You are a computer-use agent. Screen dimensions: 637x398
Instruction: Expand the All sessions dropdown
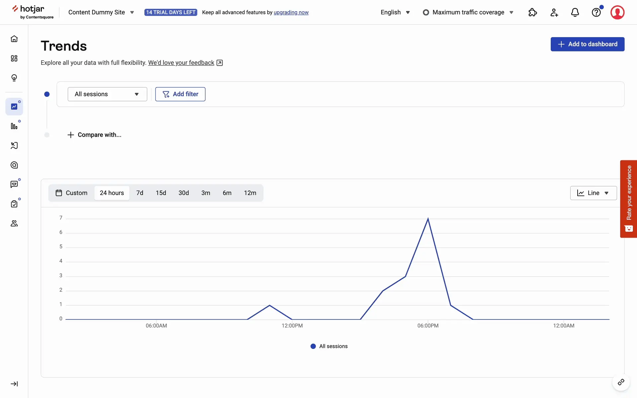click(107, 94)
